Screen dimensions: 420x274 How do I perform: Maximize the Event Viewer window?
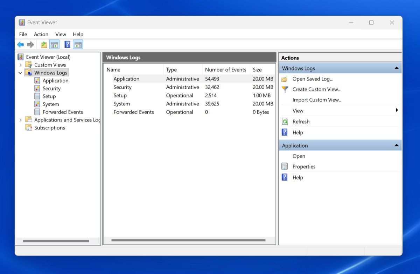coord(371,22)
